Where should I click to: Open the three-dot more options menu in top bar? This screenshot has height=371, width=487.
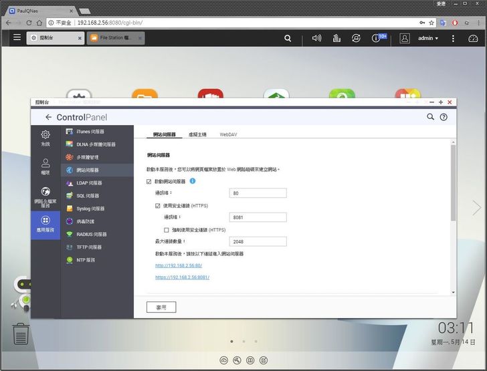(x=453, y=38)
